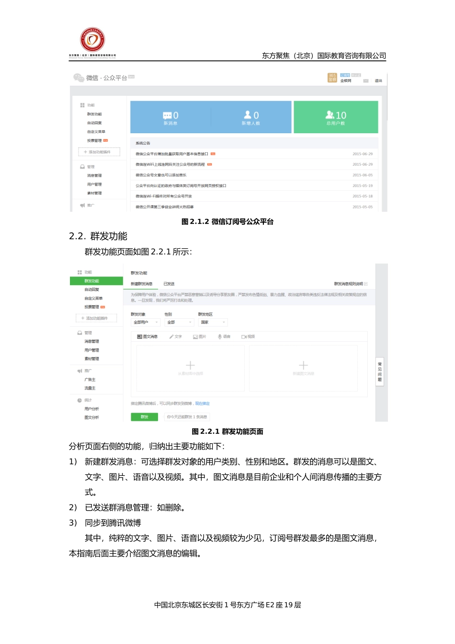
Task: Open the mail icon beside 退出
Action: (x=366, y=80)
